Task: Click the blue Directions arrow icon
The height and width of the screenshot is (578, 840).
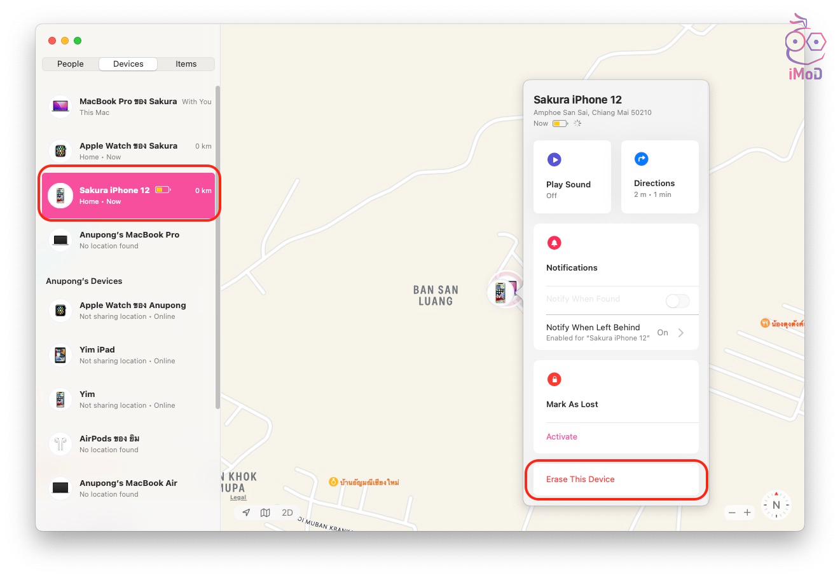Action: click(642, 159)
